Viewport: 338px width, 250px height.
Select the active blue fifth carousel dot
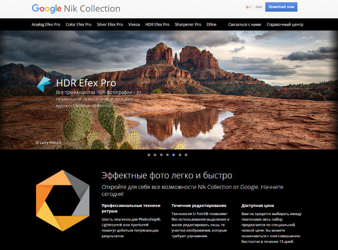coord(174,155)
